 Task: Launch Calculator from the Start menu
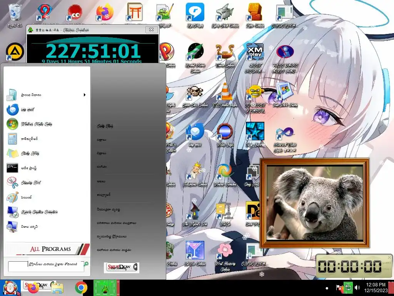[47, 139]
